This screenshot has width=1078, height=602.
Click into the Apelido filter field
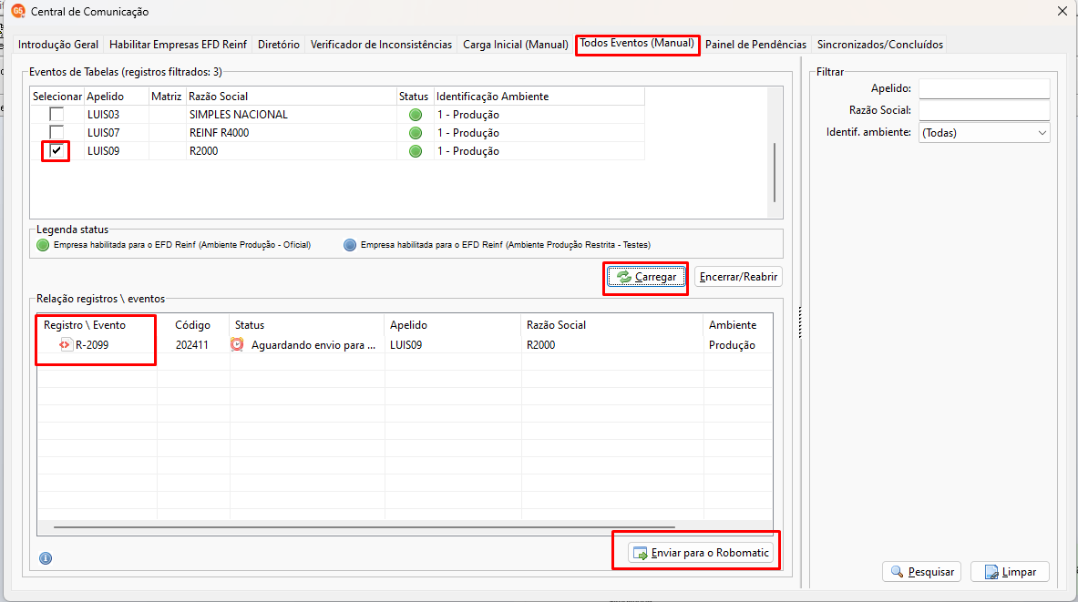[x=984, y=88]
